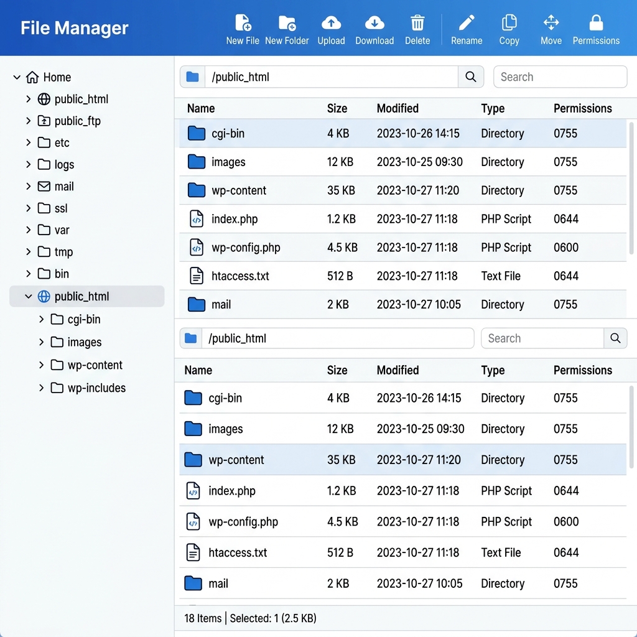Click cgi-bin folder icon in upper pane
The image size is (637, 637).
(197, 133)
